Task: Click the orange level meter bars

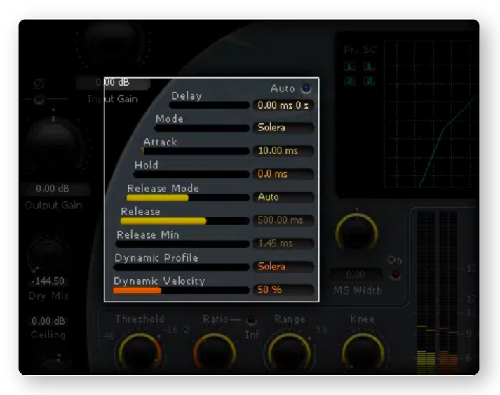Action: pos(448,361)
